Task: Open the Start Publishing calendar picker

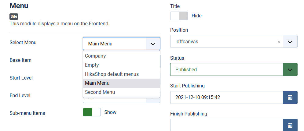Action: tap(290, 97)
